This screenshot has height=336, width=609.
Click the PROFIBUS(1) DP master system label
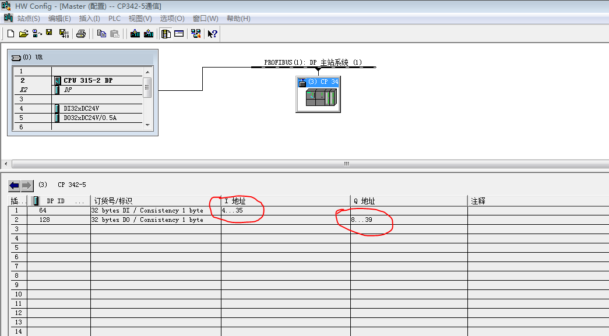(313, 62)
